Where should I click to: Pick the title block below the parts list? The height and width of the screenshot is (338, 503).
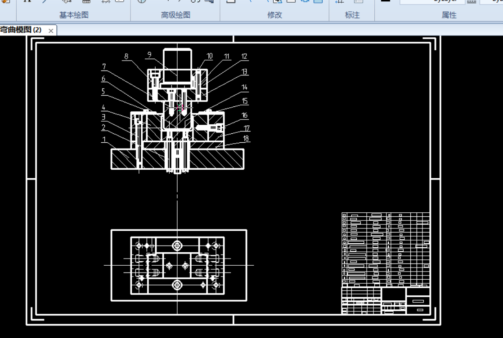386,301
